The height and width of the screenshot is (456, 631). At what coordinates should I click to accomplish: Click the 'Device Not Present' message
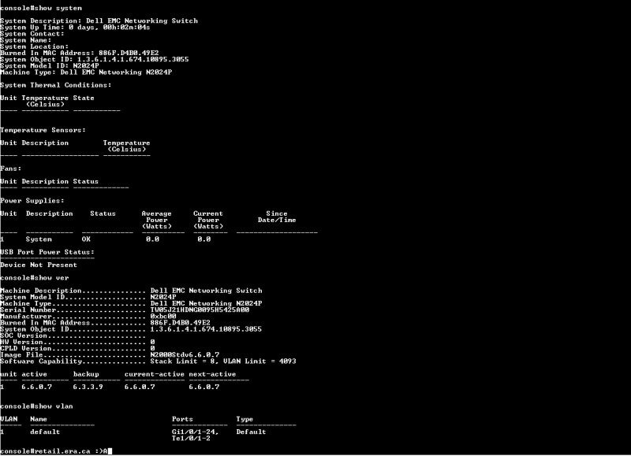tap(39, 265)
